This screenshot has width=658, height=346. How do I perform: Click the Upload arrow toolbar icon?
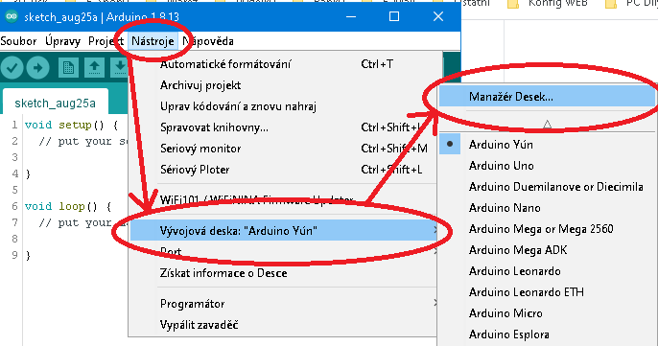pos(37,67)
